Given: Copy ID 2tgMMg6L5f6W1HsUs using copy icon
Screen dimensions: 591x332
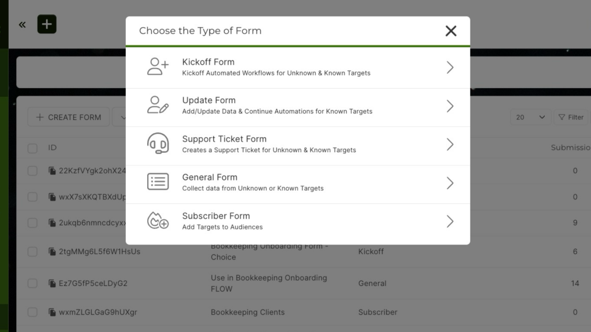Looking at the screenshot, I should (x=52, y=252).
